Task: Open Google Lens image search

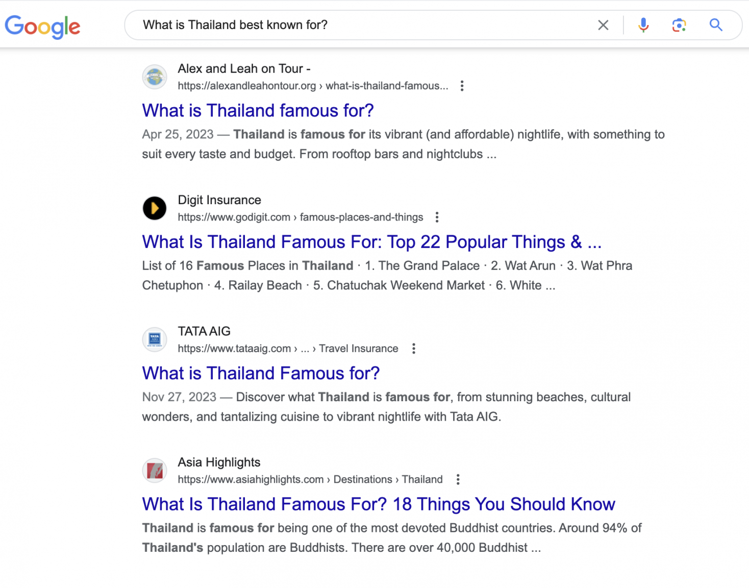Action: (x=679, y=24)
